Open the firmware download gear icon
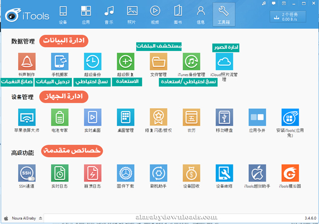Image resolution: width=319 pixels, height=224 pixels. [x=125, y=173]
